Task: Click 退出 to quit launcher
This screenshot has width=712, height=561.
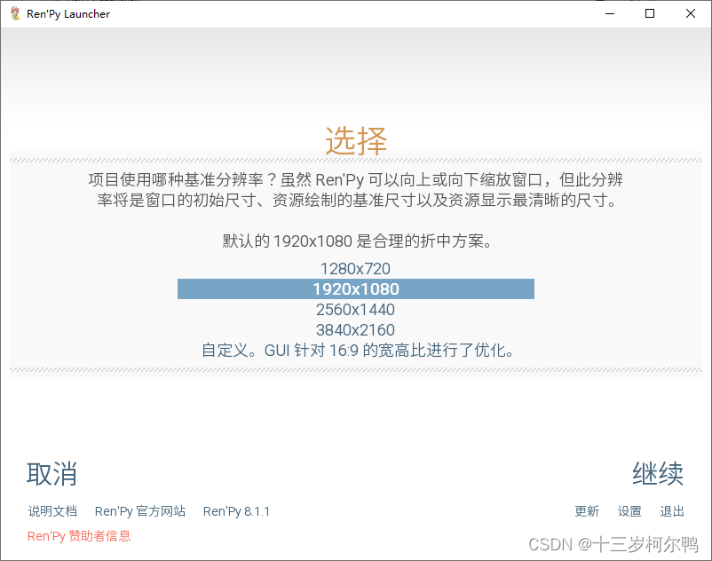Action: pyautogui.click(x=672, y=511)
